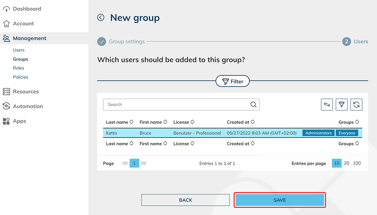The height and width of the screenshot is (215, 377).
Task: Show 20 entries per page
Action: click(x=347, y=163)
